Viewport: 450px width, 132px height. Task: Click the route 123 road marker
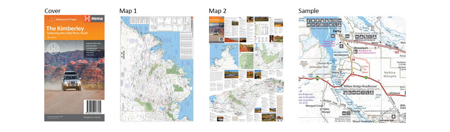point(396,53)
